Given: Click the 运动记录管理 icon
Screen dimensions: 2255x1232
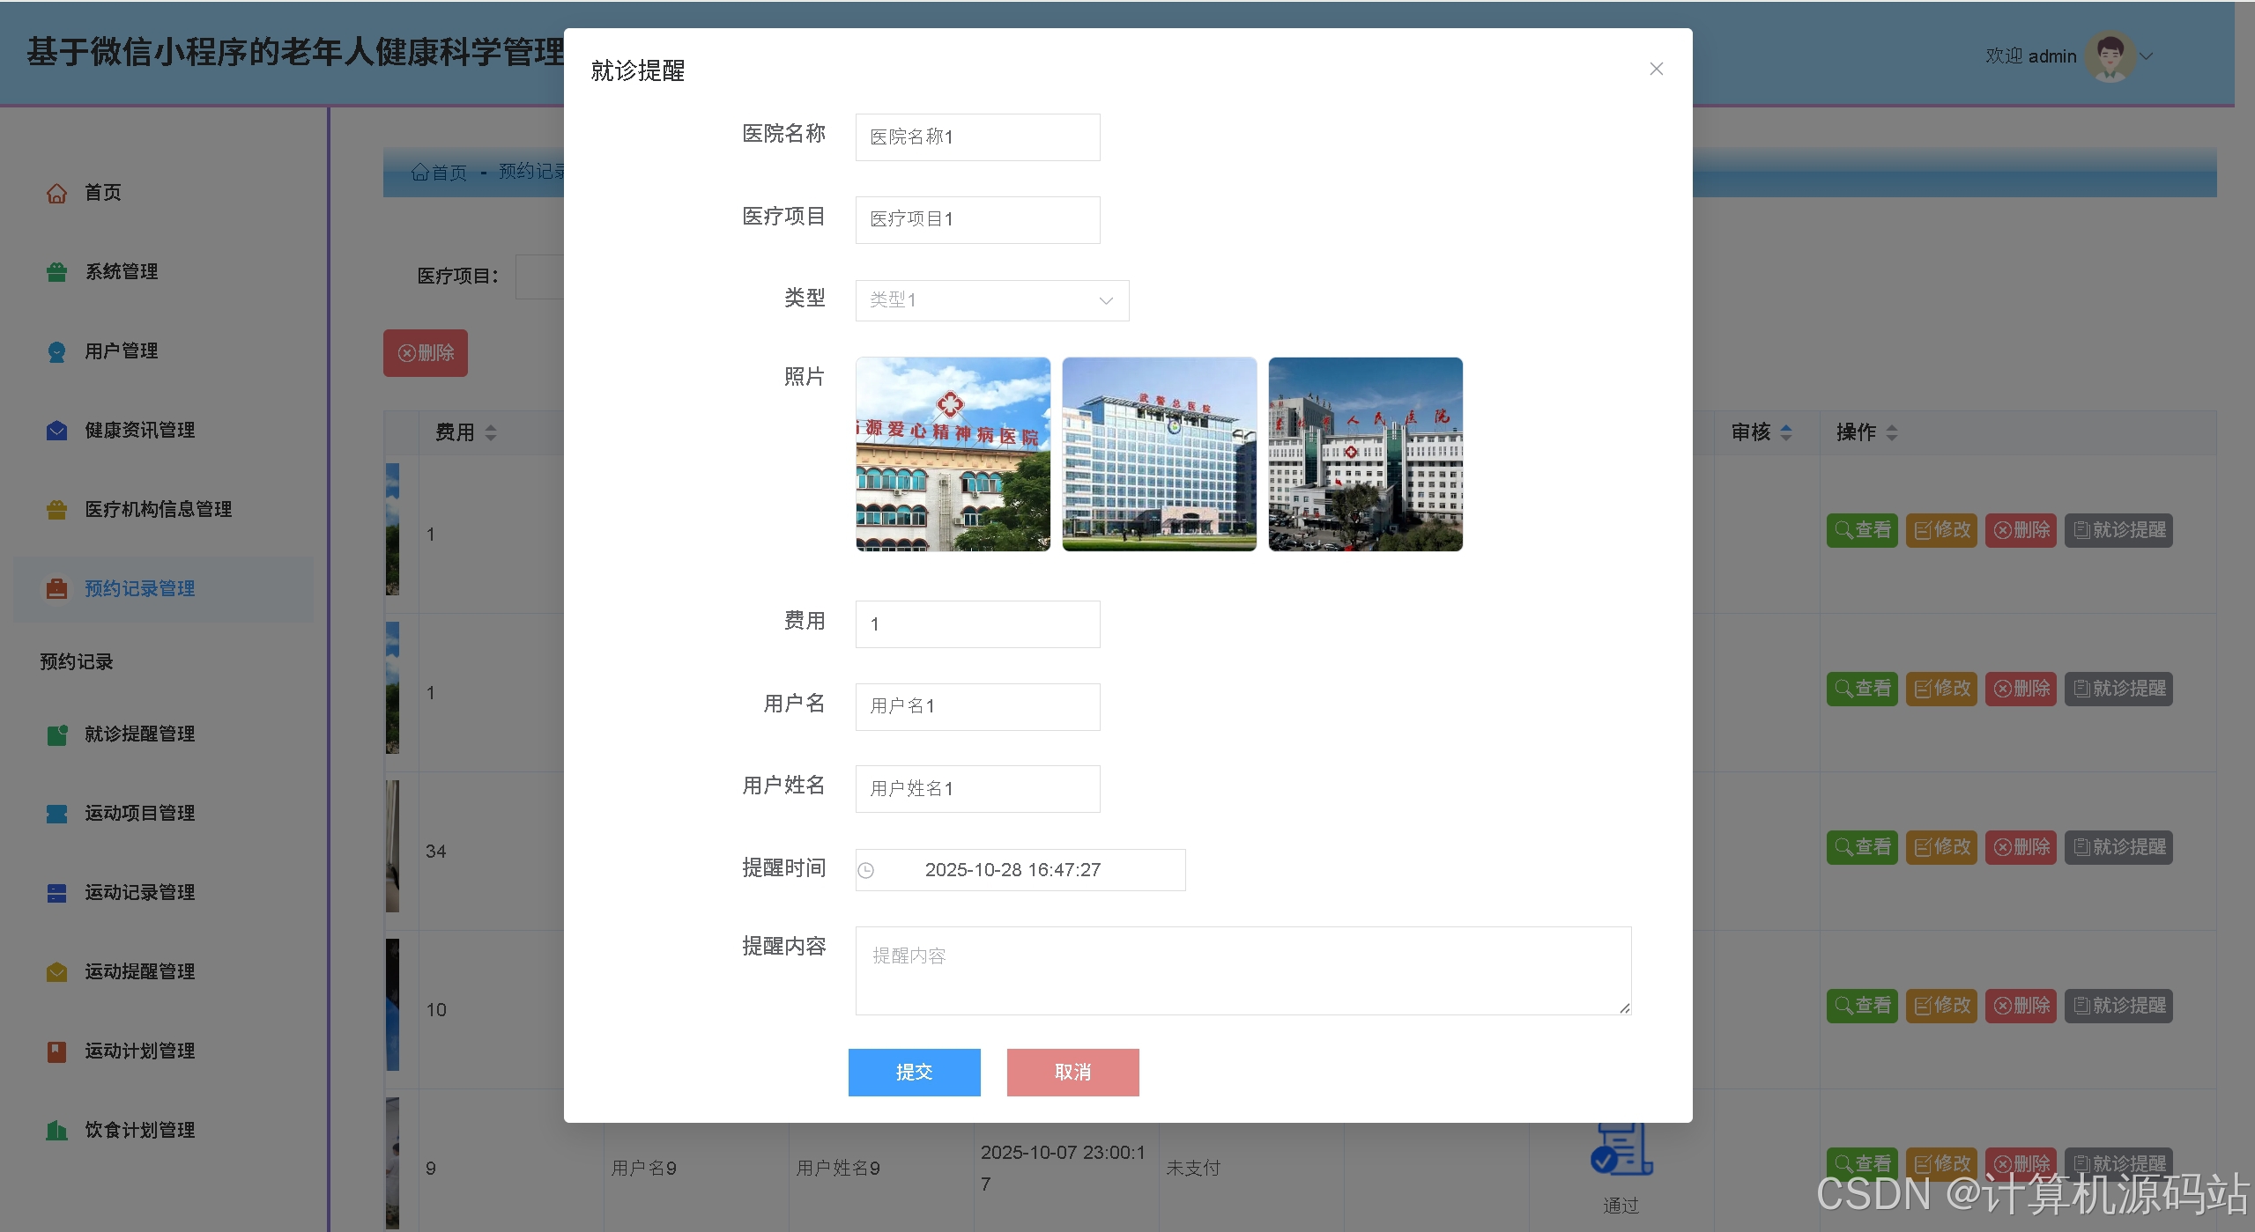Looking at the screenshot, I should click(x=56, y=893).
